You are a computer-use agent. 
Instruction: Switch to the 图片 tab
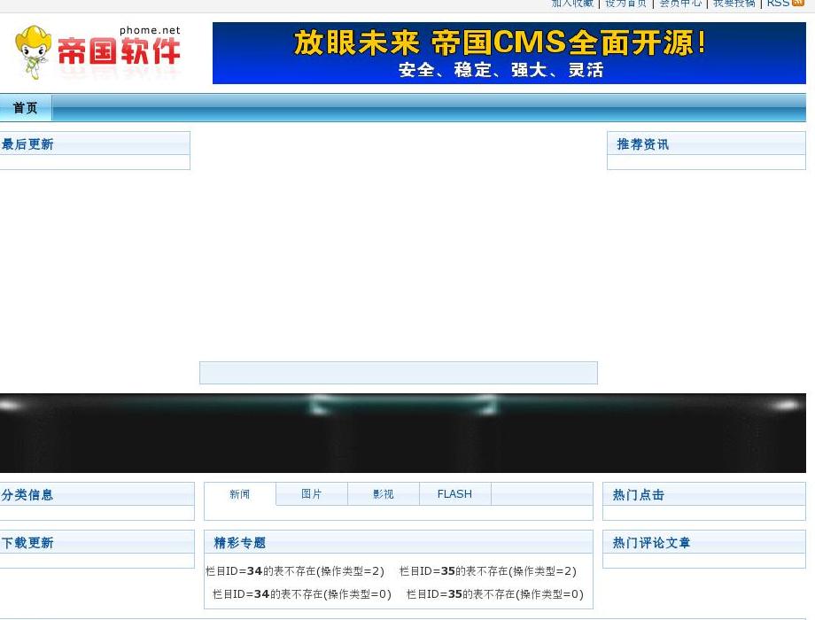[x=311, y=493]
